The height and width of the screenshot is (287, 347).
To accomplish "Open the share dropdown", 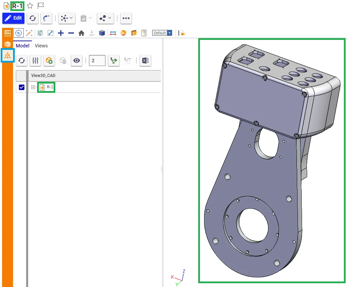I will tap(105, 18).
